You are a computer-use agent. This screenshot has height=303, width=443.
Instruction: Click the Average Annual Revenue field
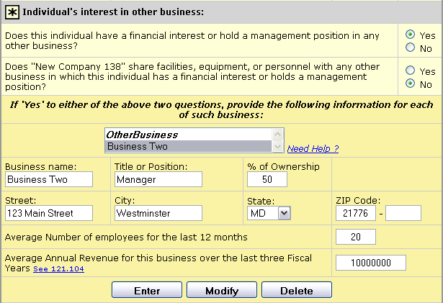click(x=371, y=263)
